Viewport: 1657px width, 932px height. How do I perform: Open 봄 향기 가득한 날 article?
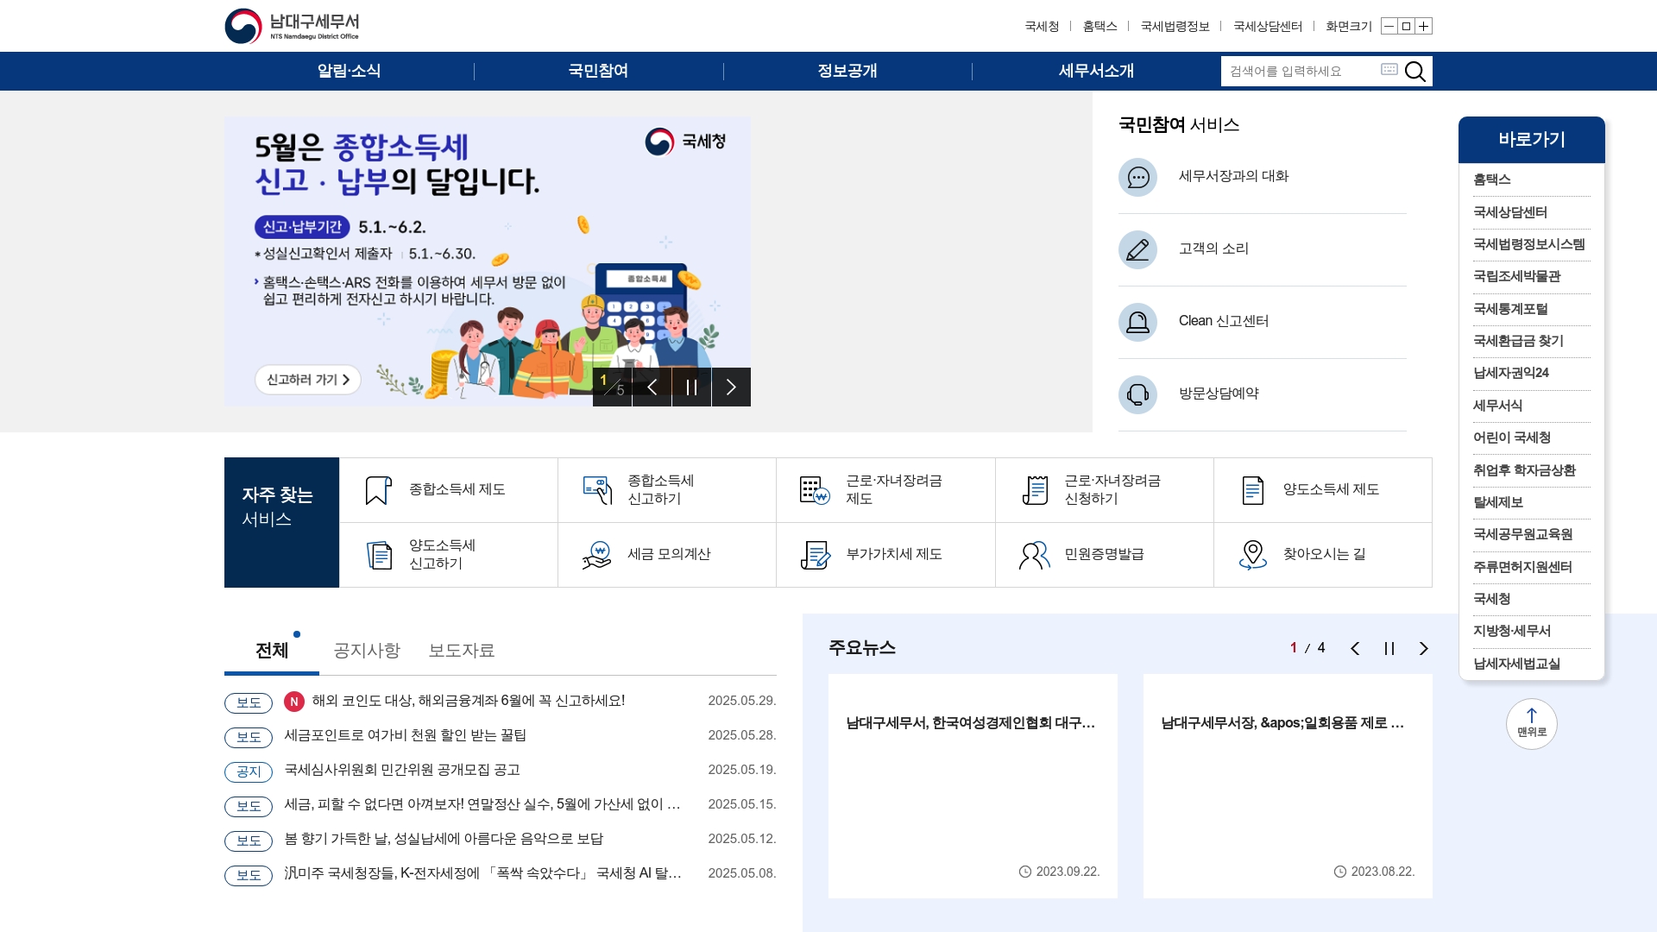444,839
